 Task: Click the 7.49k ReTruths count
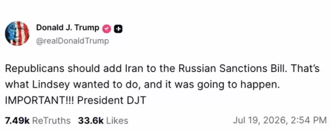click(17, 121)
